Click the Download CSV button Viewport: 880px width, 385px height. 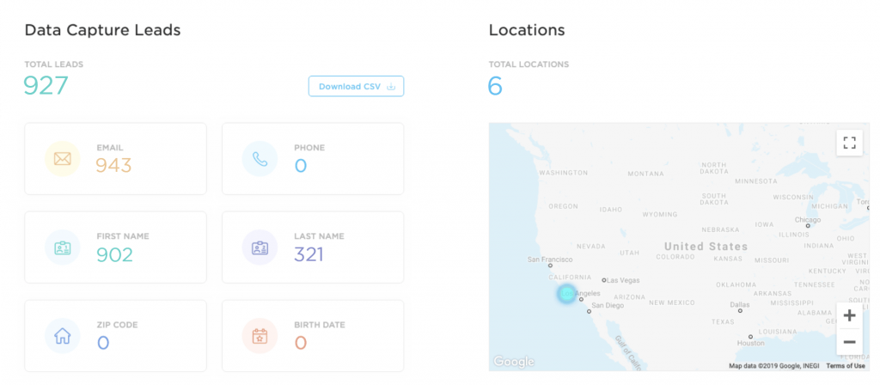pos(356,87)
